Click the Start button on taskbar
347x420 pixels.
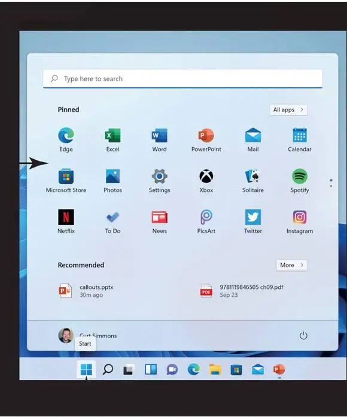pyautogui.click(x=86, y=370)
